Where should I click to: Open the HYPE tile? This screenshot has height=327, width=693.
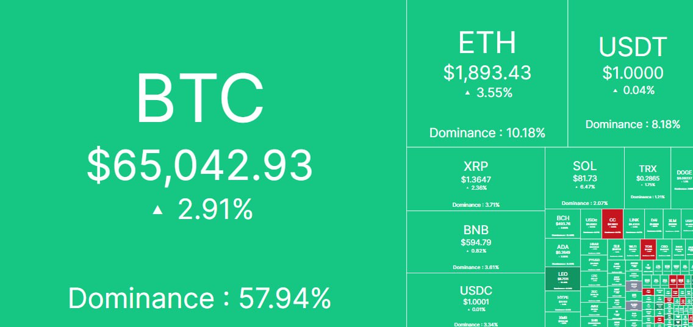tap(562, 300)
